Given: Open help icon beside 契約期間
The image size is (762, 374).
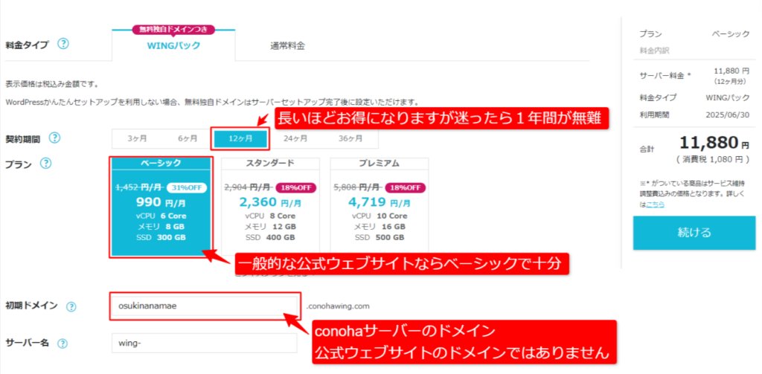Looking at the screenshot, I should [55, 138].
